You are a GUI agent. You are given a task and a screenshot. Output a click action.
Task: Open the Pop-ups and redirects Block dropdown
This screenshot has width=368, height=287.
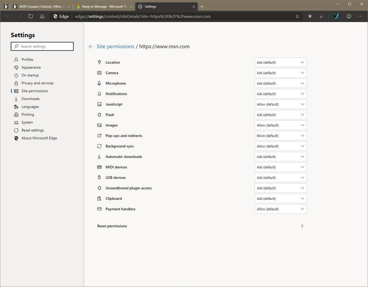(x=280, y=135)
